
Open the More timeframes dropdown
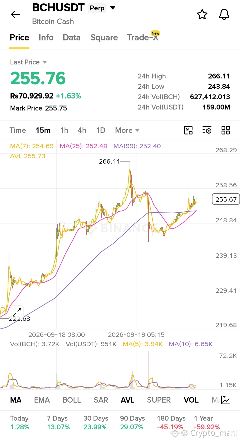[127, 130]
